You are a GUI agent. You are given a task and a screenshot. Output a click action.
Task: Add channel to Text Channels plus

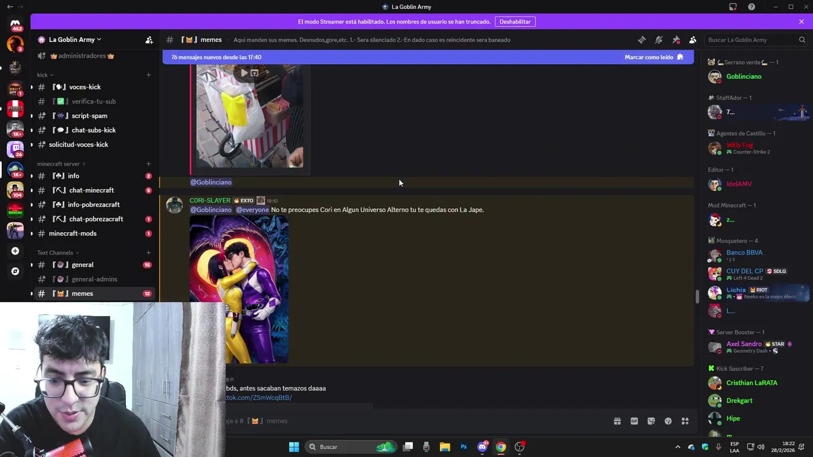tap(149, 253)
